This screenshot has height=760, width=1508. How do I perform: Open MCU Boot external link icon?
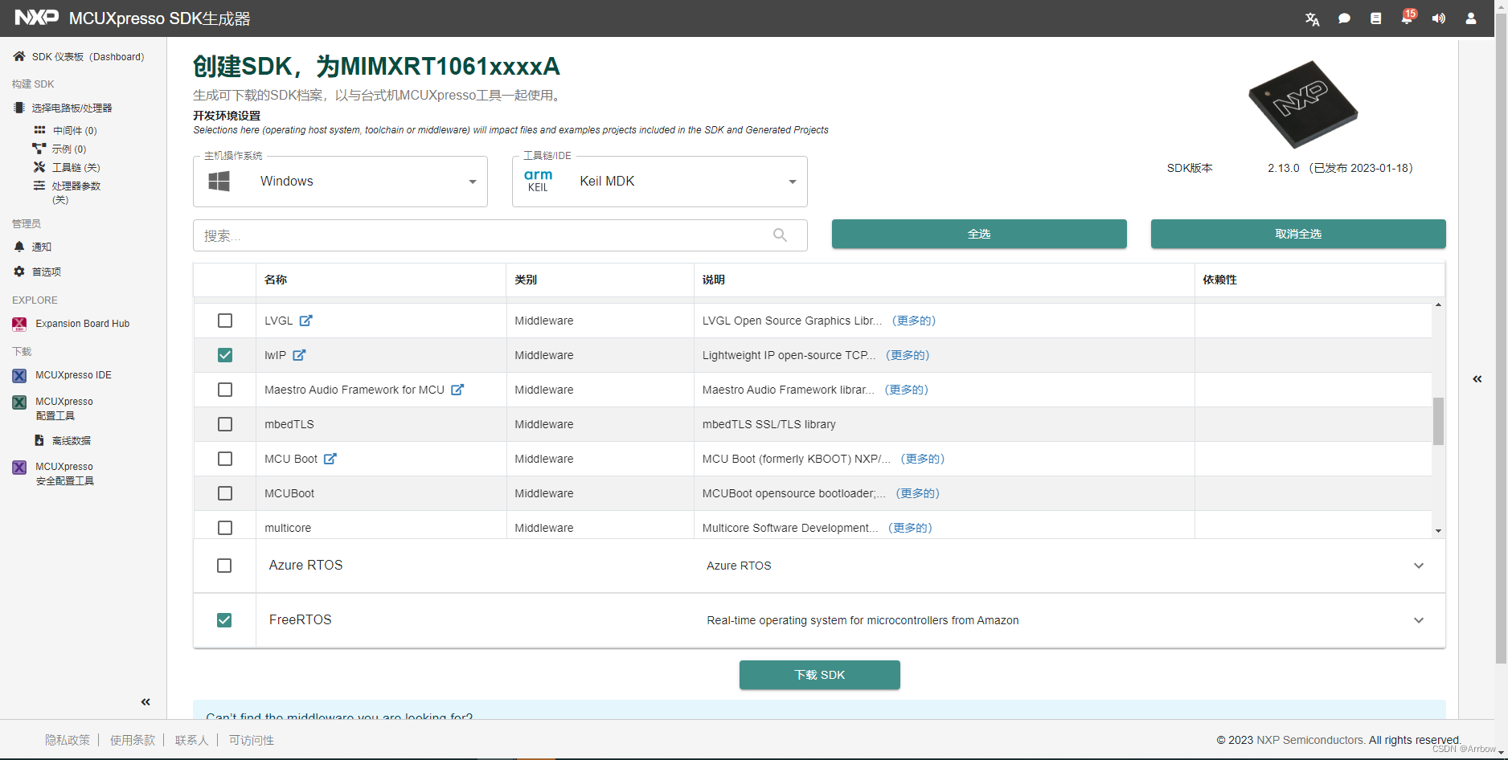[330, 458]
